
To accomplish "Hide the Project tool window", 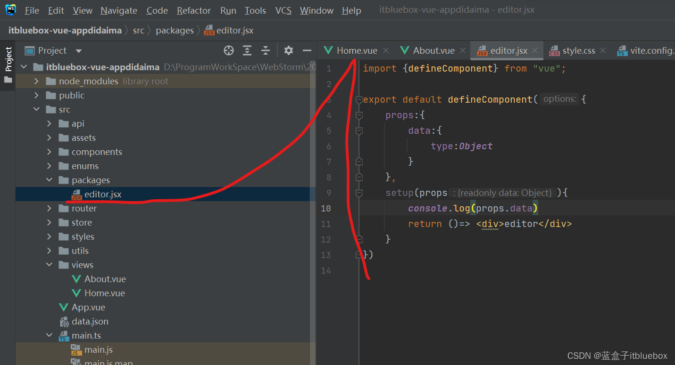I will pyautogui.click(x=307, y=50).
